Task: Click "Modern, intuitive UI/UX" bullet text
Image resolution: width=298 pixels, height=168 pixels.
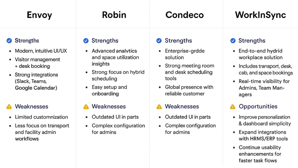Action: tap(41, 51)
